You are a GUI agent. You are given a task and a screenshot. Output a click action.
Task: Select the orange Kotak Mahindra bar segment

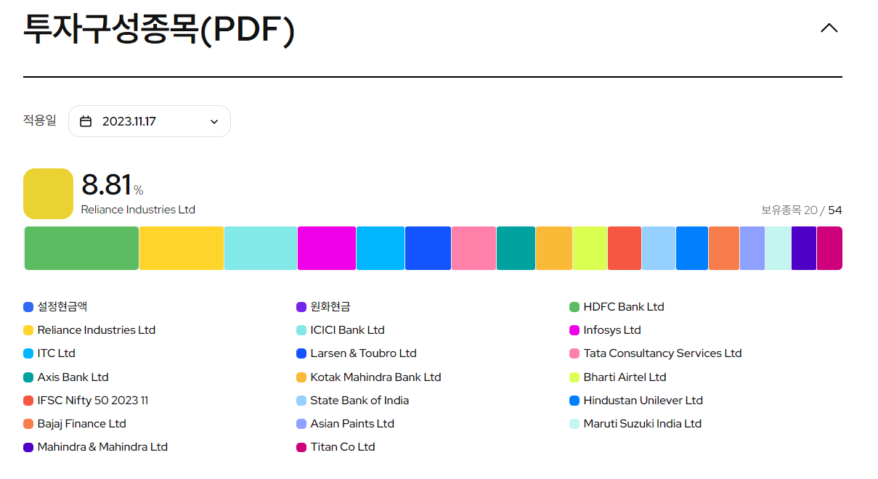point(554,248)
